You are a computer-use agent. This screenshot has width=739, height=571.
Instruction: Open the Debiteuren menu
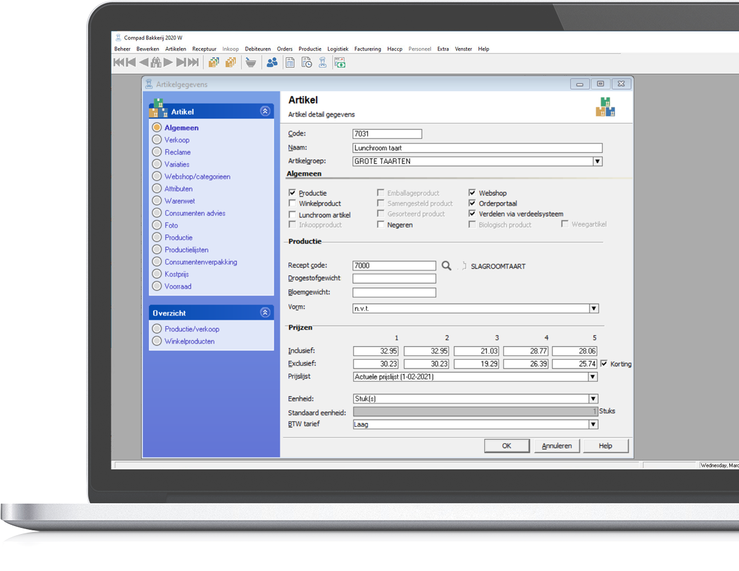pyautogui.click(x=258, y=49)
